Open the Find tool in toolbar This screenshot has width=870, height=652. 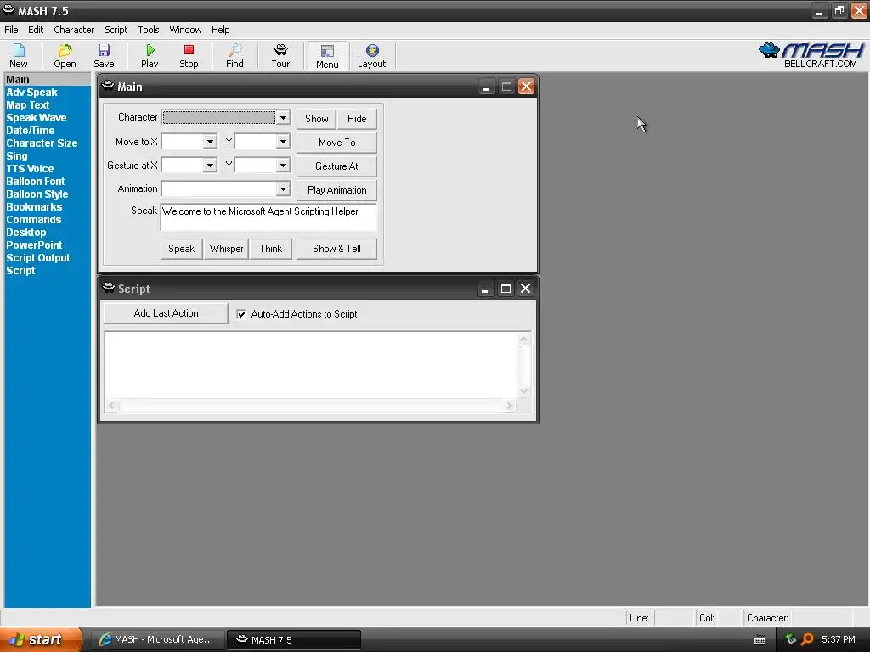234,55
